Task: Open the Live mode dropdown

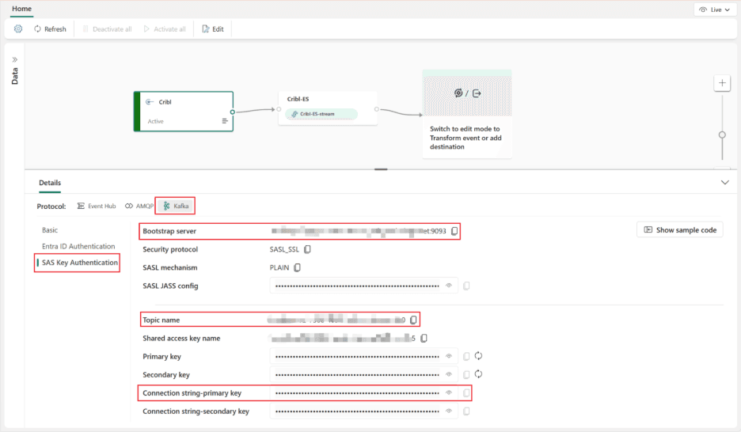Action: coord(712,9)
